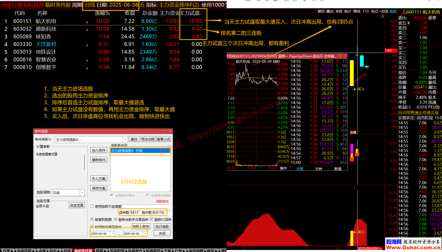Click the 保存方案 button
This screenshot has width=442, height=252.
click(99, 188)
